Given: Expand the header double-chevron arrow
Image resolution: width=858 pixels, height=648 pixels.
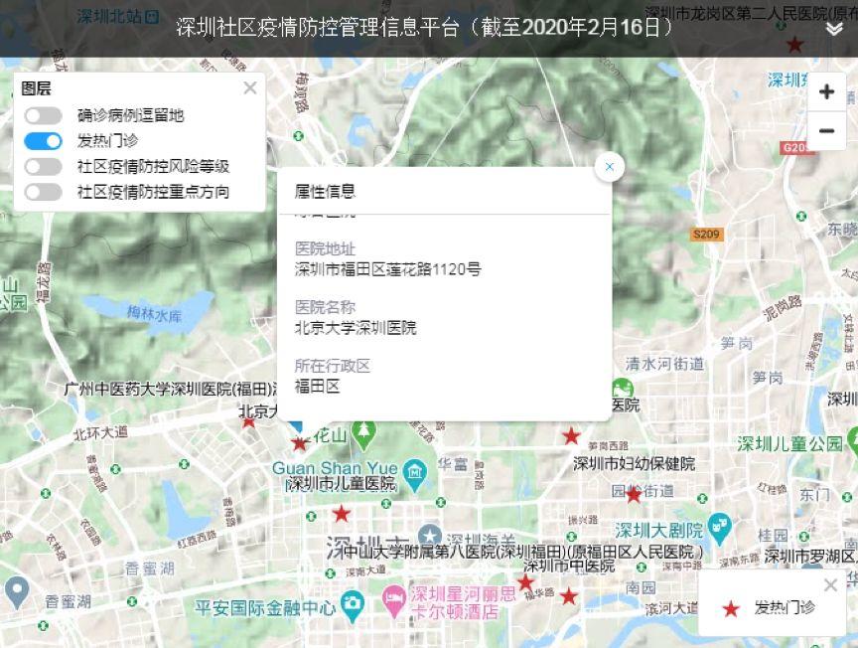Looking at the screenshot, I should click(x=834, y=29).
